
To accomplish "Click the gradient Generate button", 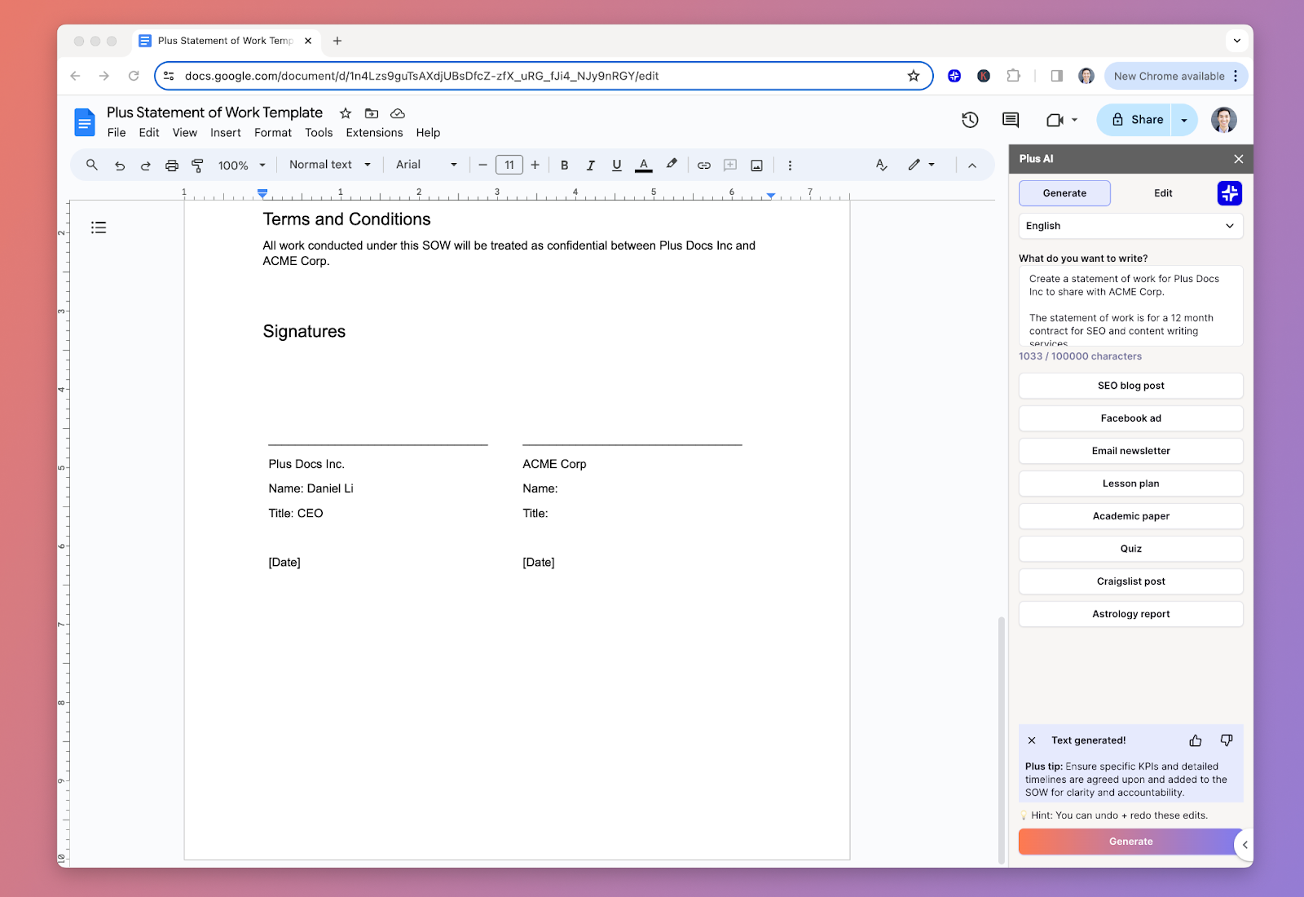I will [x=1130, y=842].
